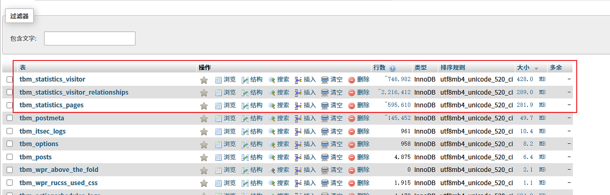Open the tbm_statistics_pages table link
The image size is (610, 195).
[x=52, y=105]
